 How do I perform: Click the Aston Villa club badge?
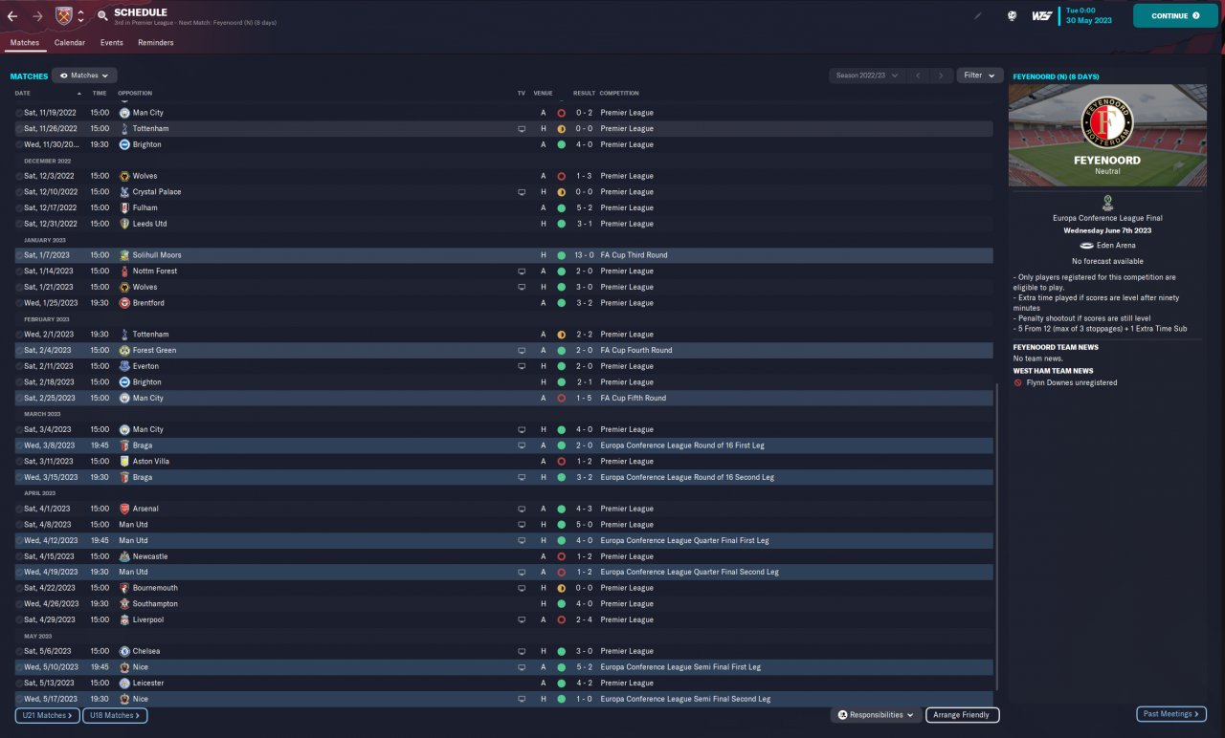124,461
